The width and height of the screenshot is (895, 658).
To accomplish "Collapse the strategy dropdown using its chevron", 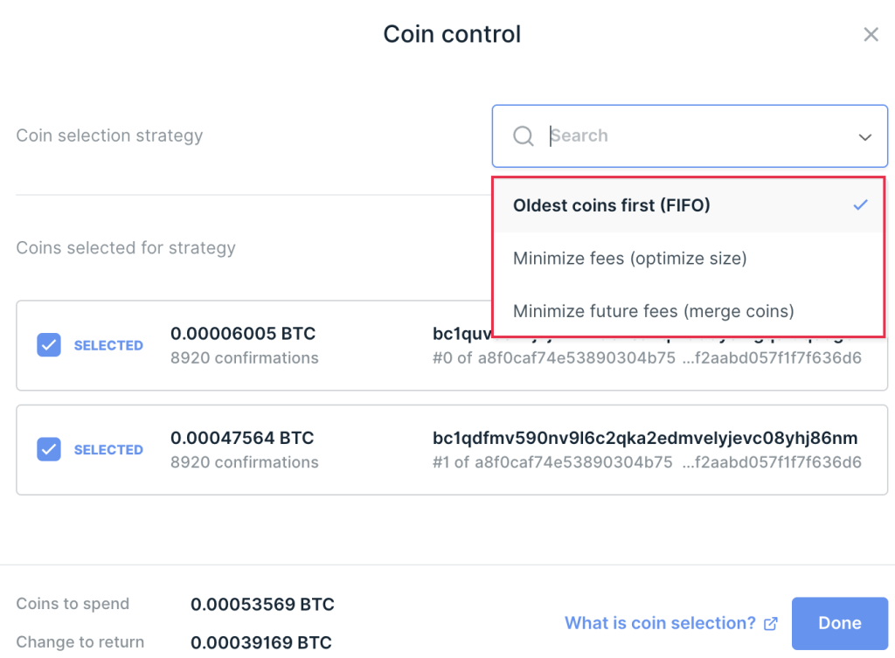I will [864, 137].
